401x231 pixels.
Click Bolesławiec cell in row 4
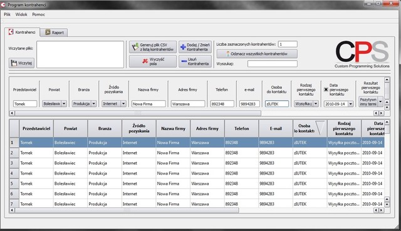click(71, 173)
